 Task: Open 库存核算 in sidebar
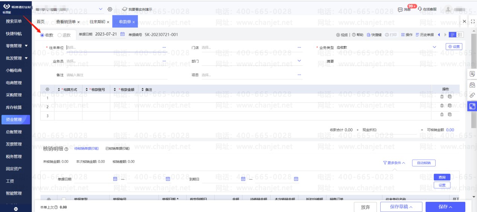(x=14, y=108)
